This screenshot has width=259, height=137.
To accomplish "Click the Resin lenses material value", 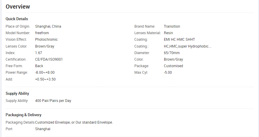I will (x=168, y=33).
